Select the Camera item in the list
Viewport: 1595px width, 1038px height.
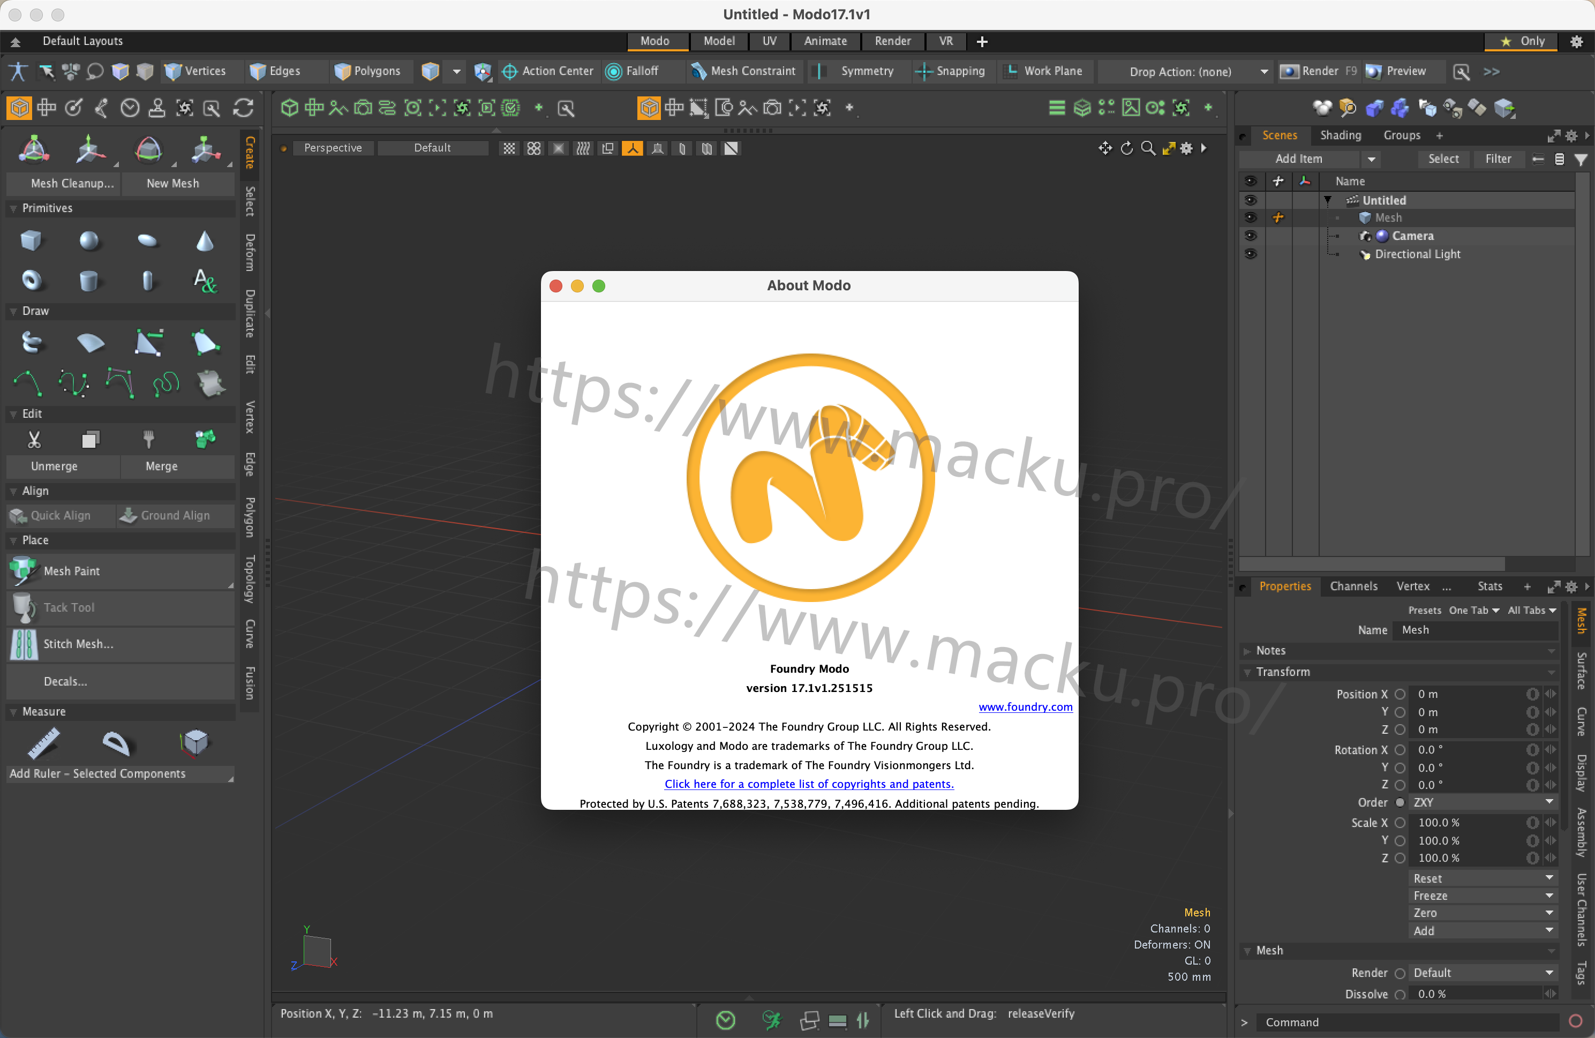1413,236
